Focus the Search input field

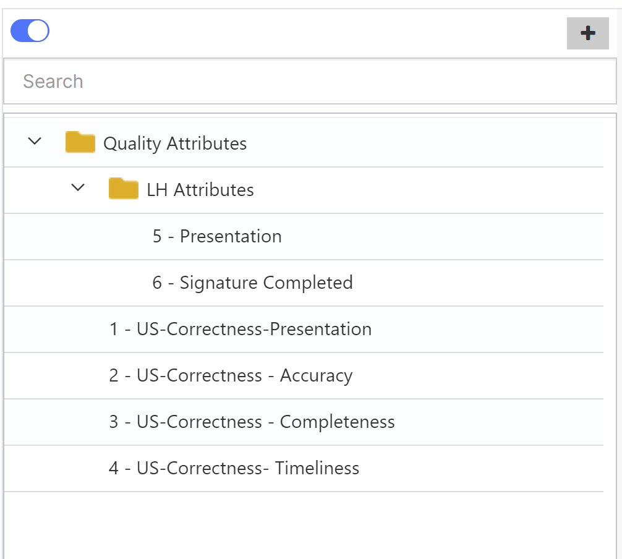click(x=309, y=82)
